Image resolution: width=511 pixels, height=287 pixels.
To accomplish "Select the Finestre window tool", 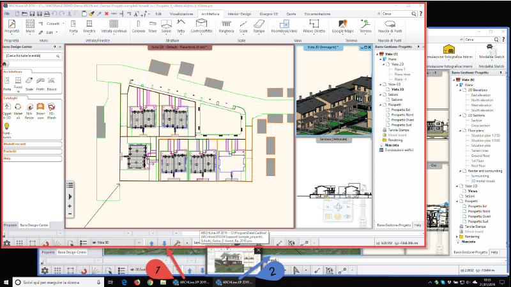I will pos(89,26).
